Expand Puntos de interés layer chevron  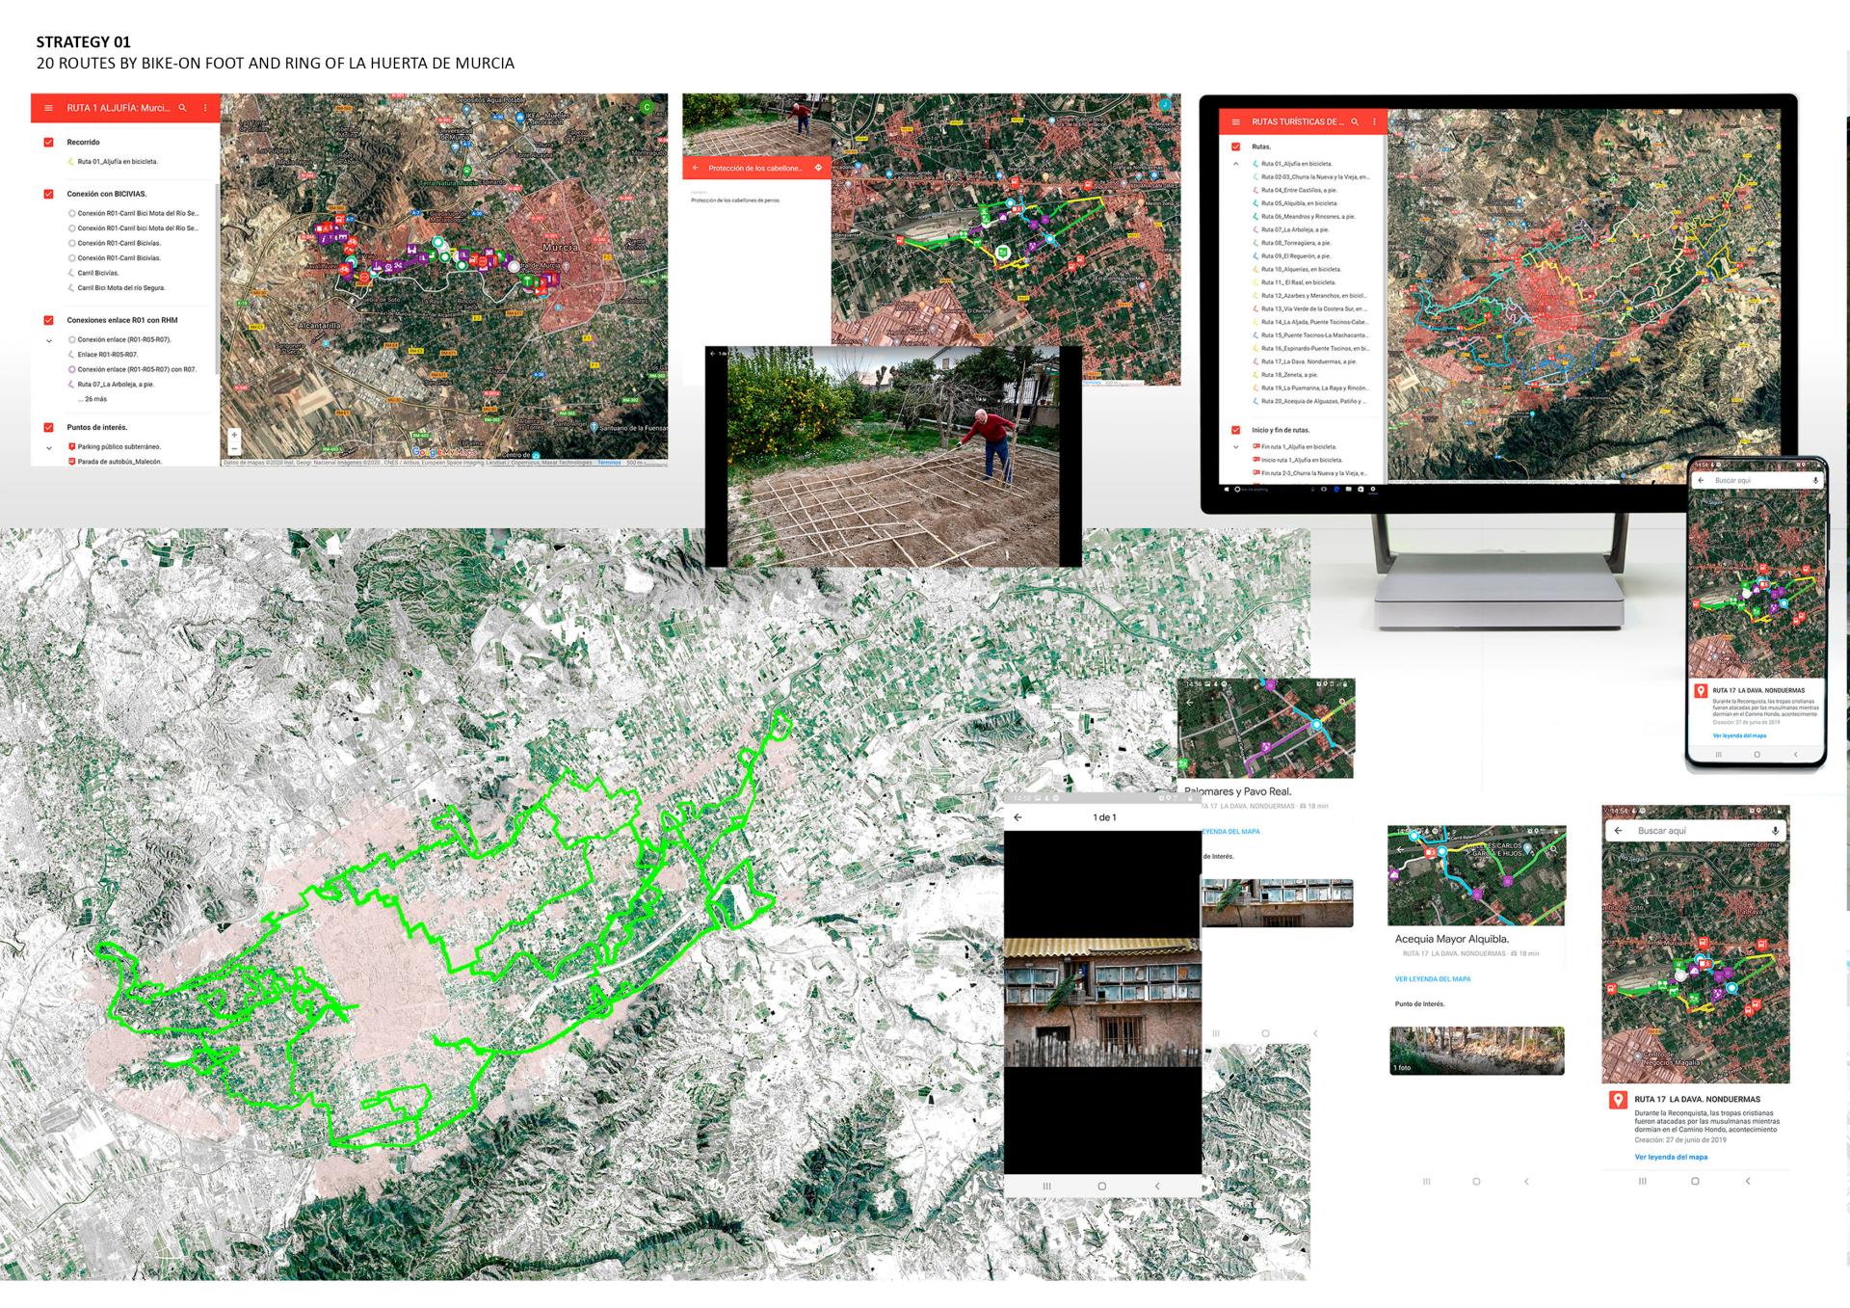tap(49, 447)
